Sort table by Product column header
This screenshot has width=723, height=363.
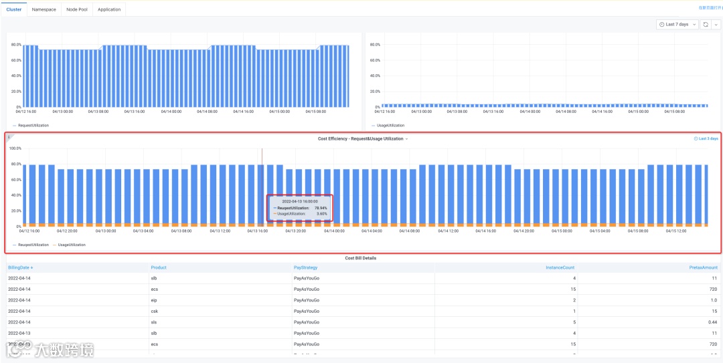tap(159, 267)
